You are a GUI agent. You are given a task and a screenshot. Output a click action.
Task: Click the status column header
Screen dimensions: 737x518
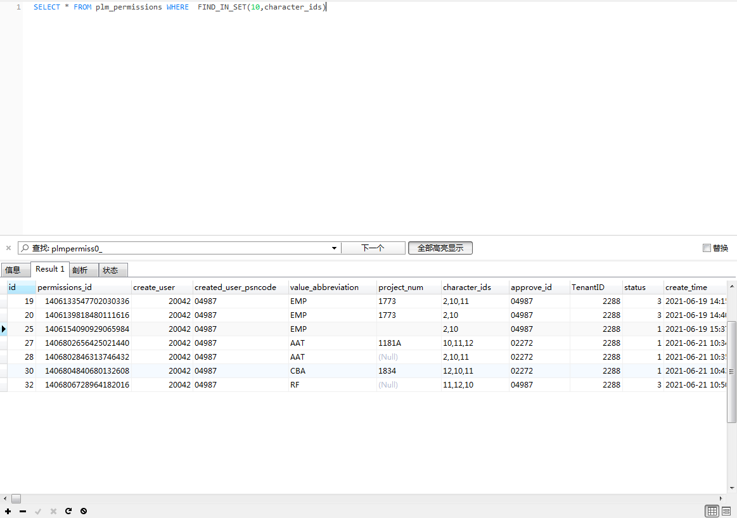(x=643, y=287)
